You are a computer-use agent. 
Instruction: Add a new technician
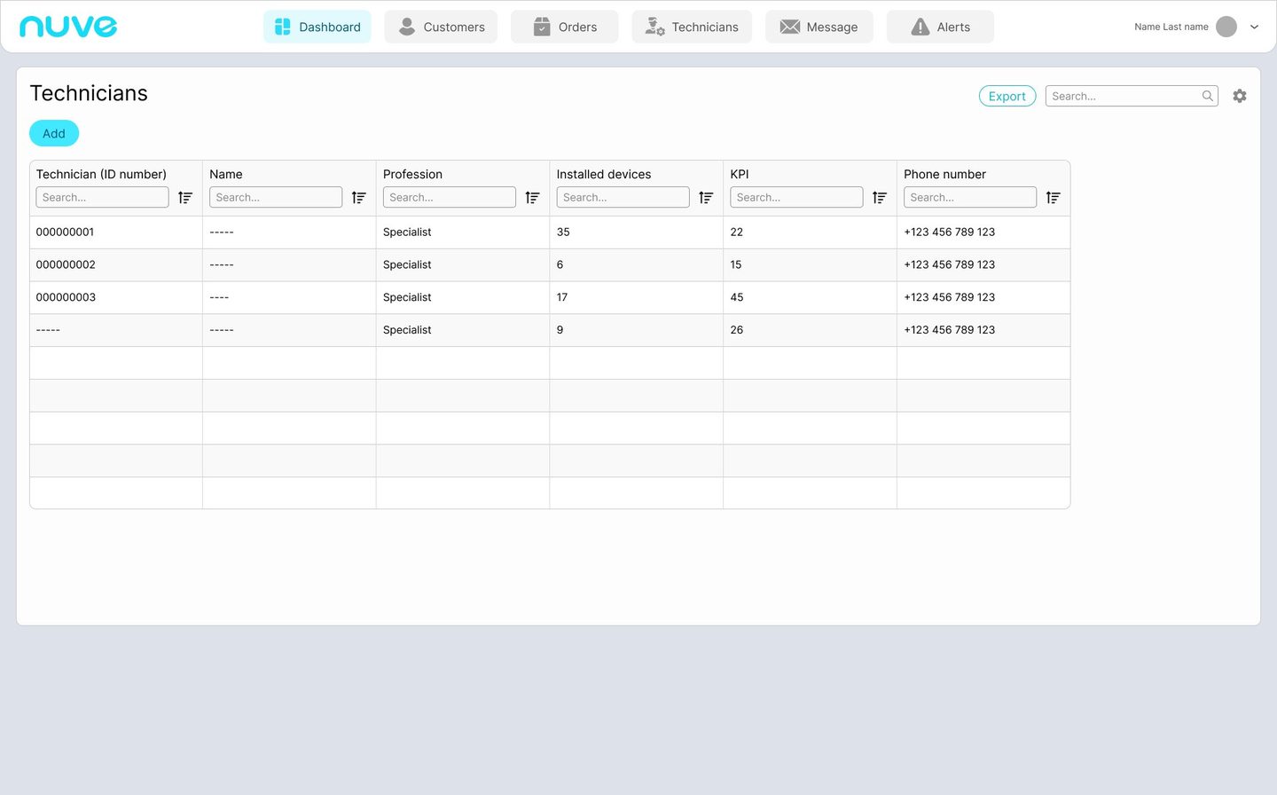click(54, 133)
